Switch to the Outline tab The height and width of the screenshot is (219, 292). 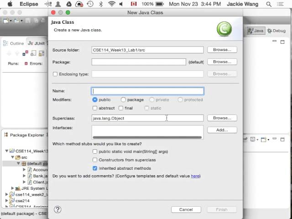(17, 43)
